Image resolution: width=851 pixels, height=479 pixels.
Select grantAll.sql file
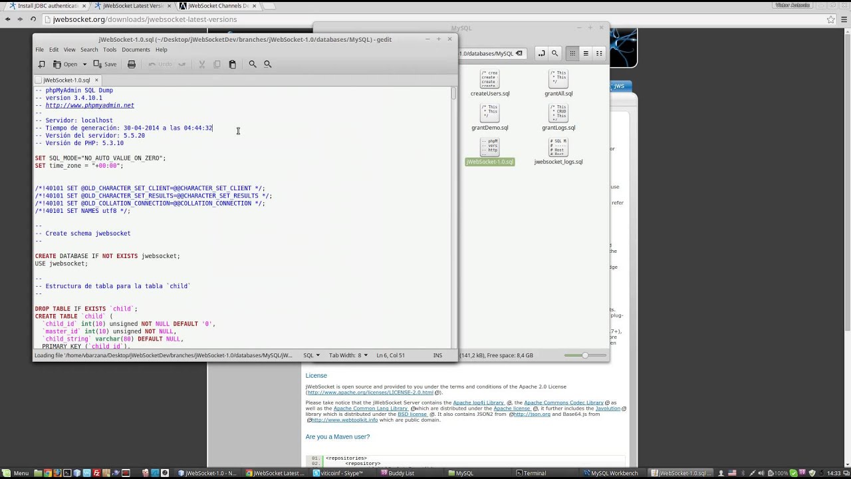coord(558,84)
